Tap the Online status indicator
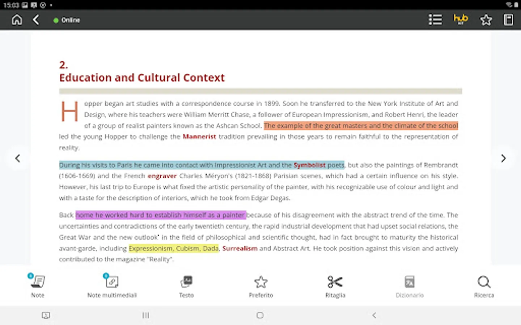Image resolution: width=521 pixels, height=325 pixels. pyautogui.click(x=67, y=20)
